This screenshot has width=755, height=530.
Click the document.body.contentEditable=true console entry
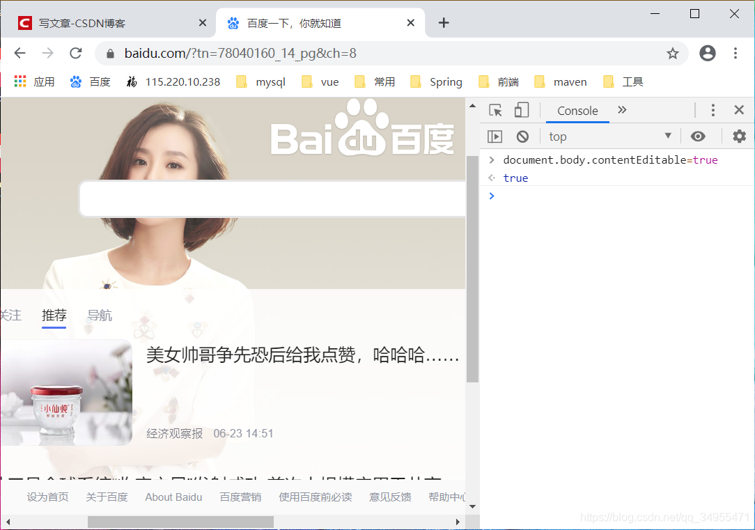(610, 159)
